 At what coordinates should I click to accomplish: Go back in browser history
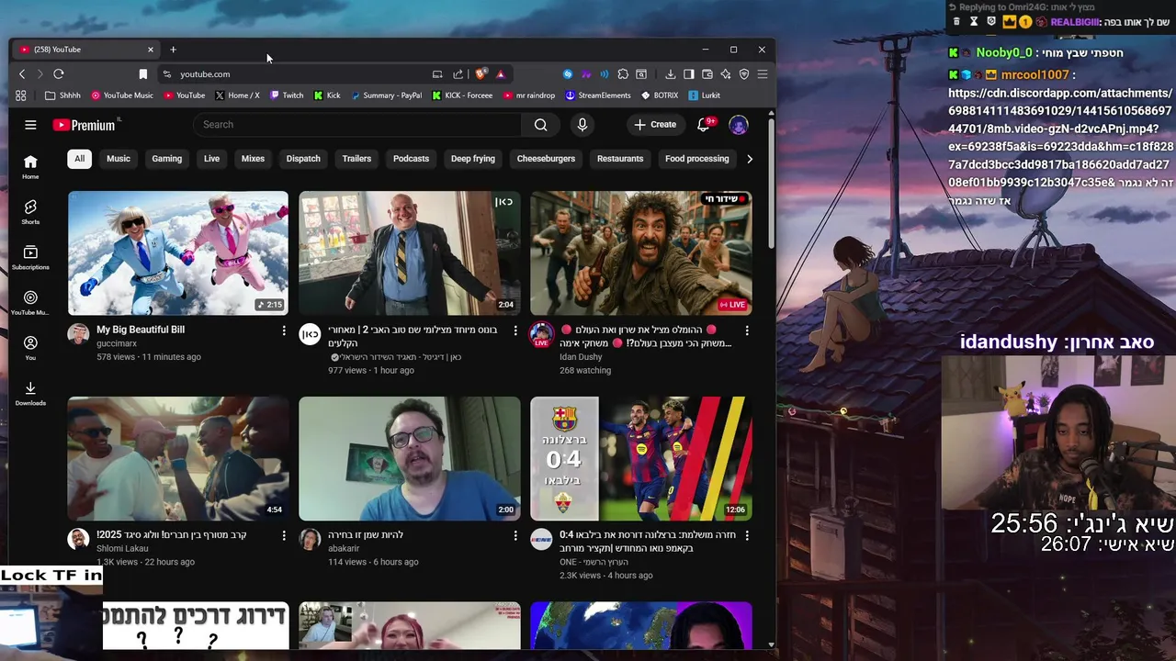(x=22, y=73)
